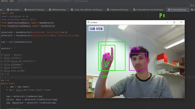Viewport: 195px width, 109px height.
Task: Close the Keyboard Control.py tab
Action: pyautogui.click(x=46, y=9)
